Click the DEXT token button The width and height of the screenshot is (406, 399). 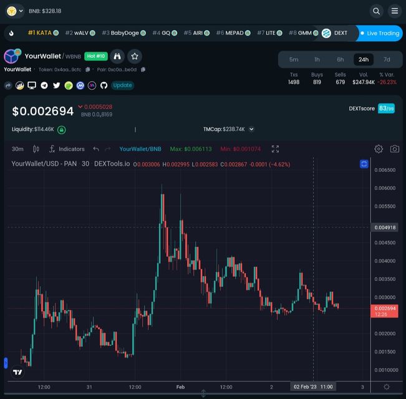click(x=334, y=33)
